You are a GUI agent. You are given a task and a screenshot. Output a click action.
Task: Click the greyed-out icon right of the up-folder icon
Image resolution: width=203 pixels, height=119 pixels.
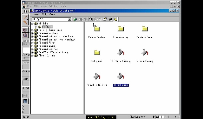96,19
